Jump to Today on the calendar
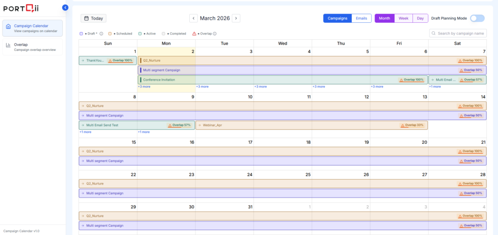The height and width of the screenshot is (235, 498). coord(93,18)
